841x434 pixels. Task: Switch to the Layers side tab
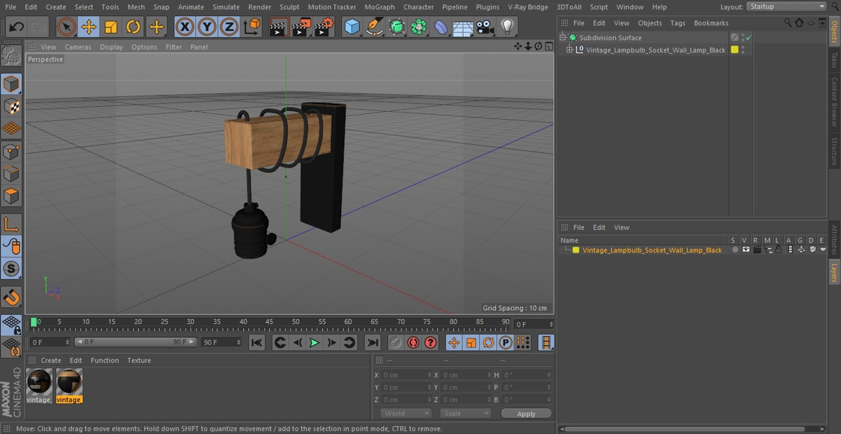[834, 272]
